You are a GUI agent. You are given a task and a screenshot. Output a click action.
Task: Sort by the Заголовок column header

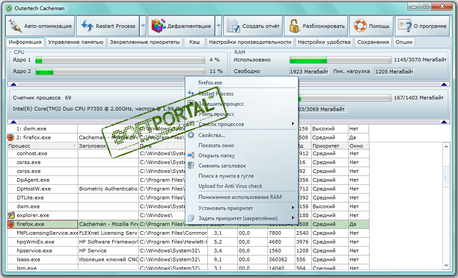click(x=108, y=146)
